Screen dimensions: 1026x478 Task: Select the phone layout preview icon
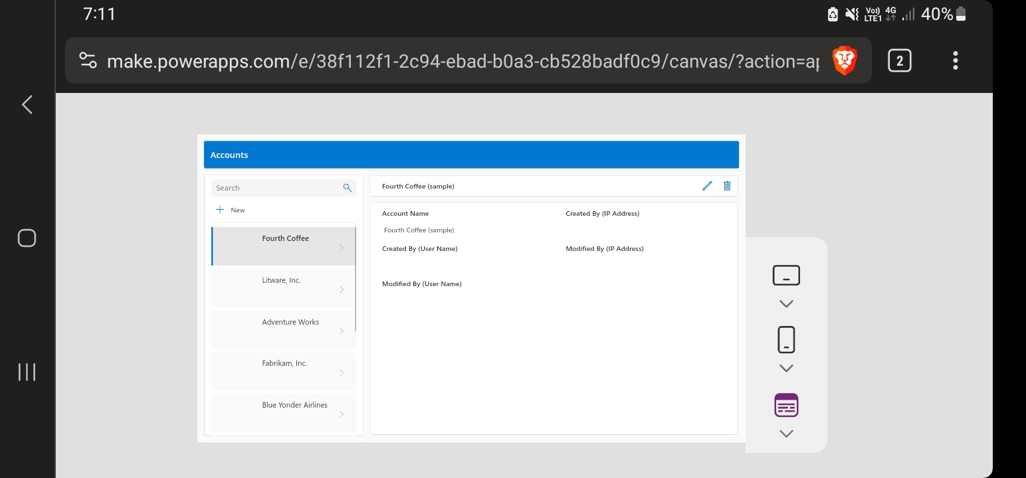[786, 339]
